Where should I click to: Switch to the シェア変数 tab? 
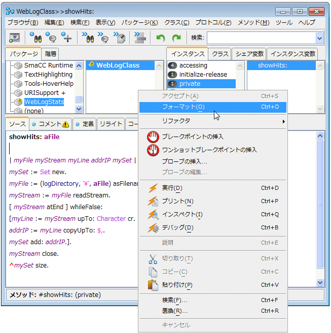249,54
